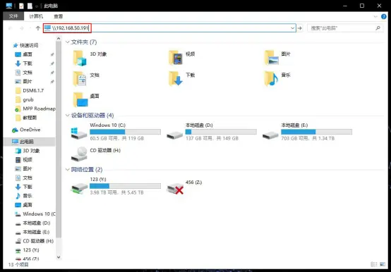Click sidebar scrollbar up arrow
Image resolution: width=391 pixels, height=272 pixels.
click(x=59, y=39)
